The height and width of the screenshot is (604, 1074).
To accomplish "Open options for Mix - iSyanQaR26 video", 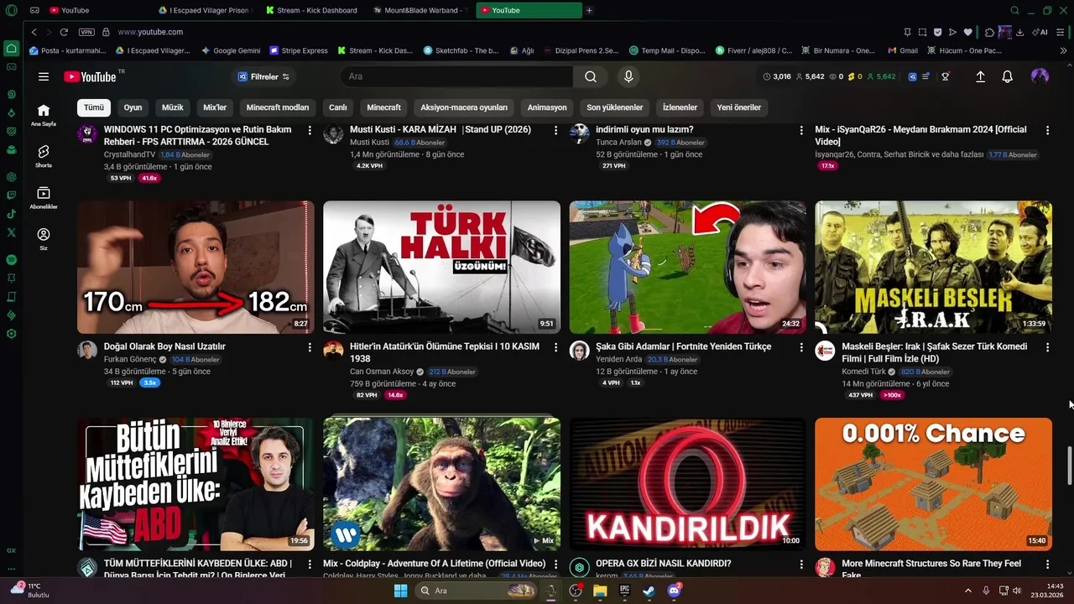I will [x=1047, y=130].
